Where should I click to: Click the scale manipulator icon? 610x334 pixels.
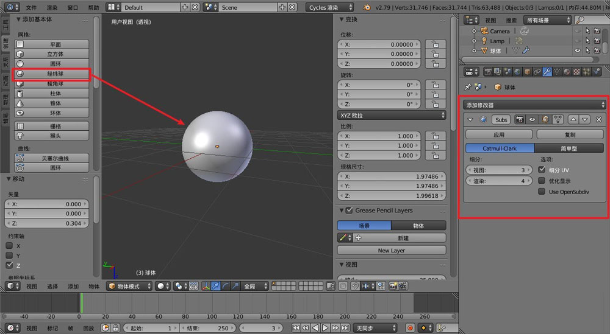coord(235,287)
